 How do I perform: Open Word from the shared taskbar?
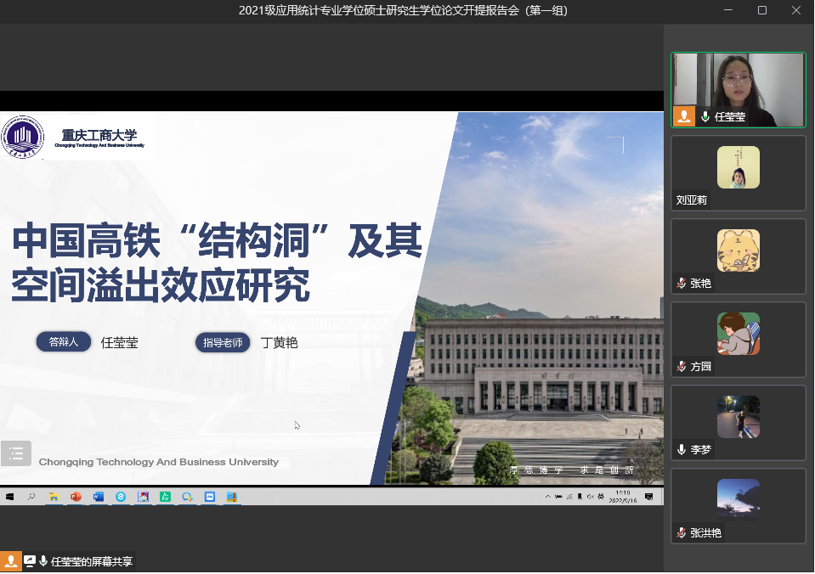click(98, 497)
